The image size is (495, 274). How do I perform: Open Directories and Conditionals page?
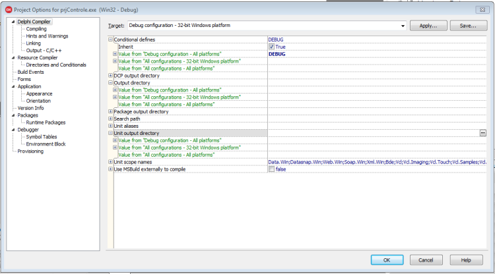pyautogui.click(x=56, y=65)
